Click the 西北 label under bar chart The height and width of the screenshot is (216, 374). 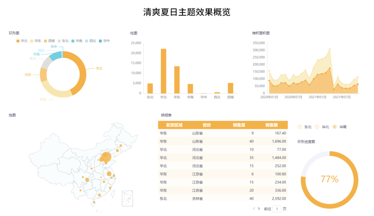click(217, 97)
